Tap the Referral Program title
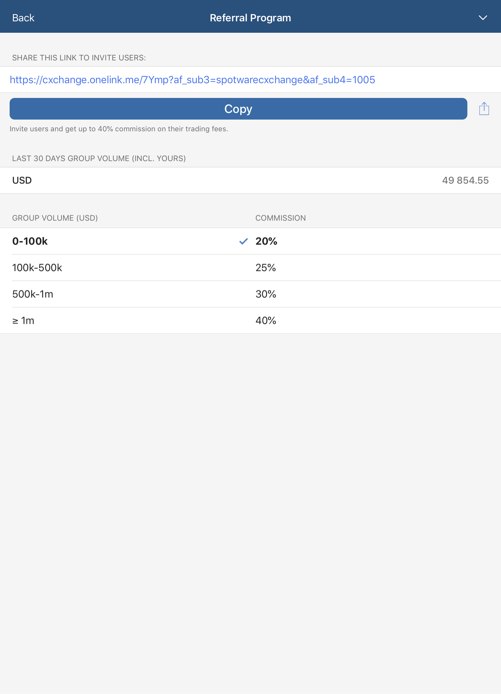 [250, 18]
